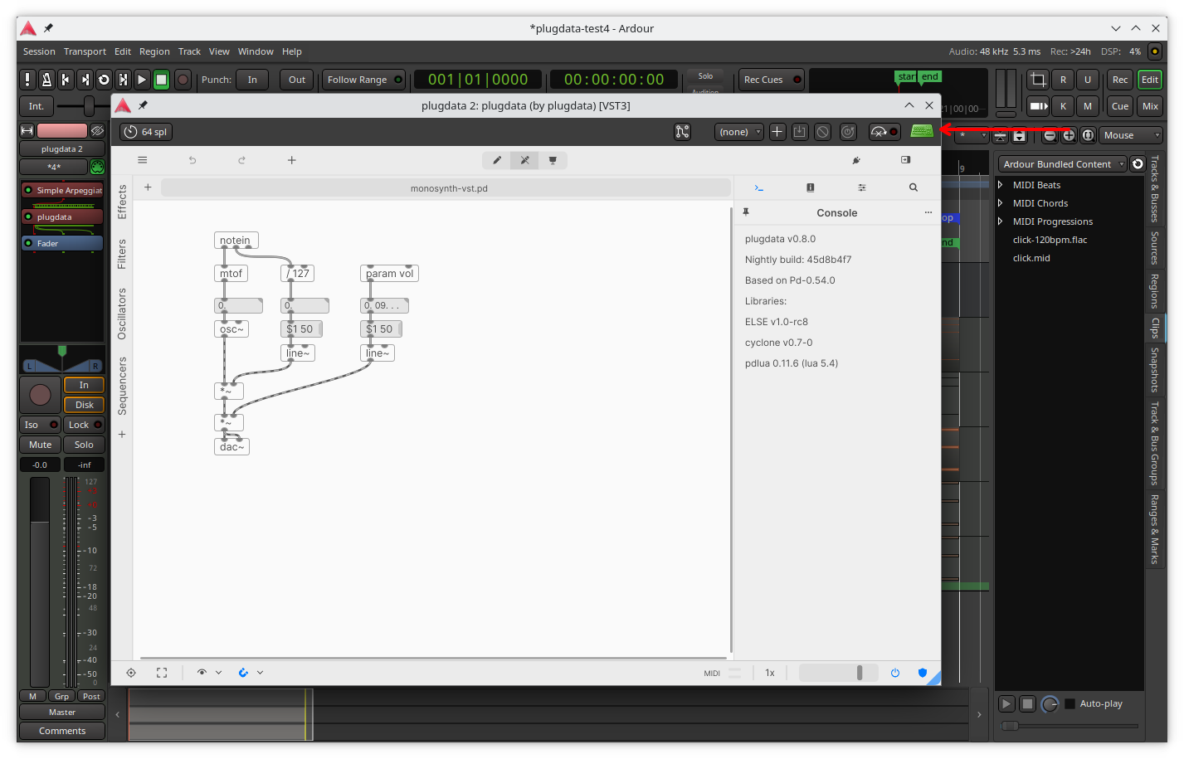Click the Comments button
1184x759 pixels.
[x=62, y=731]
